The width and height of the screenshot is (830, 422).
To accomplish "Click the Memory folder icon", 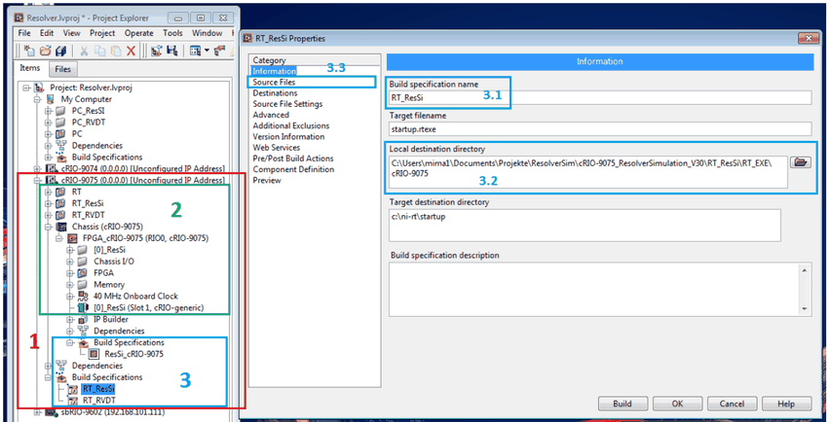I will pos(84,284).
